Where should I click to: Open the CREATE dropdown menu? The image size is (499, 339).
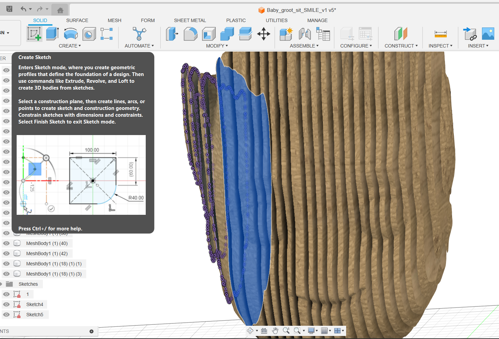coord(70,46)
